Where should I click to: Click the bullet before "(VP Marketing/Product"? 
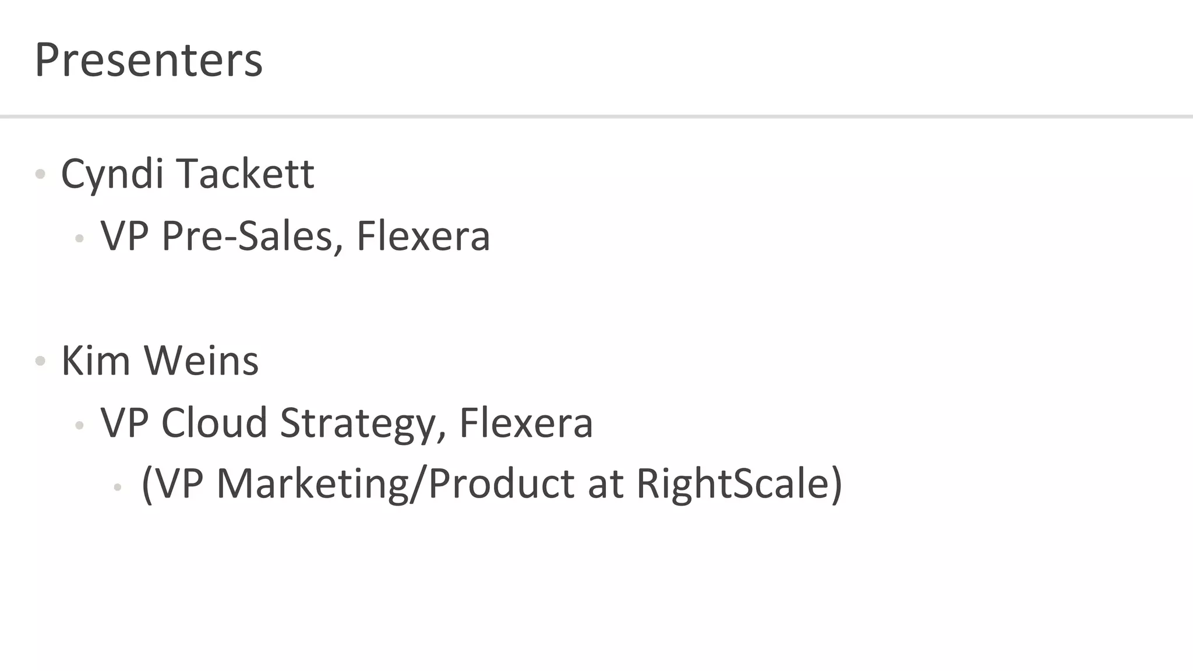118,487
